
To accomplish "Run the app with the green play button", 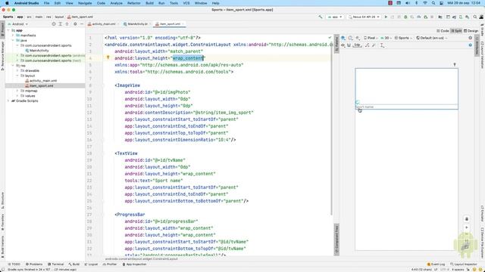I will click(x=386, y=17).
